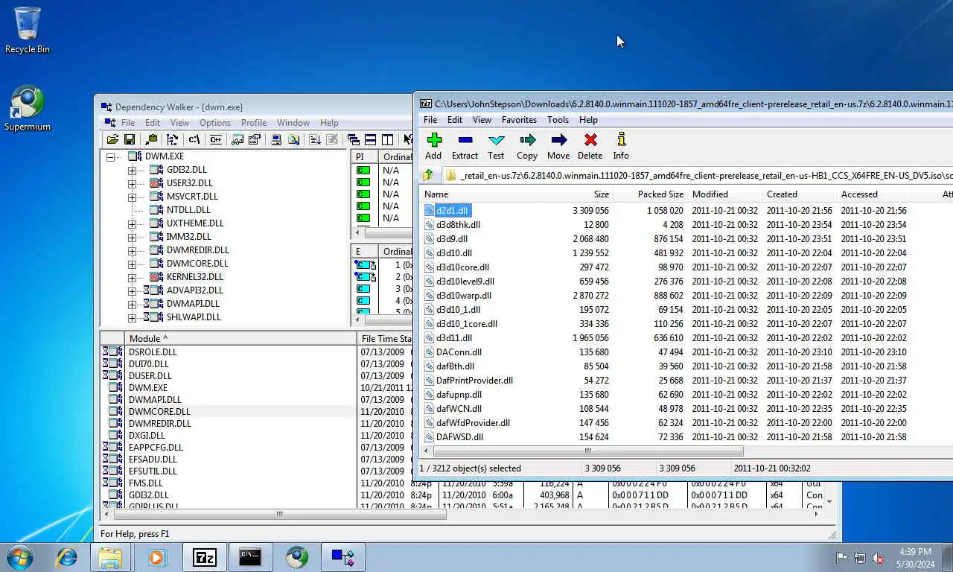
Task: Sort by the Created column in 7-Zip
Action: point(799,194)
